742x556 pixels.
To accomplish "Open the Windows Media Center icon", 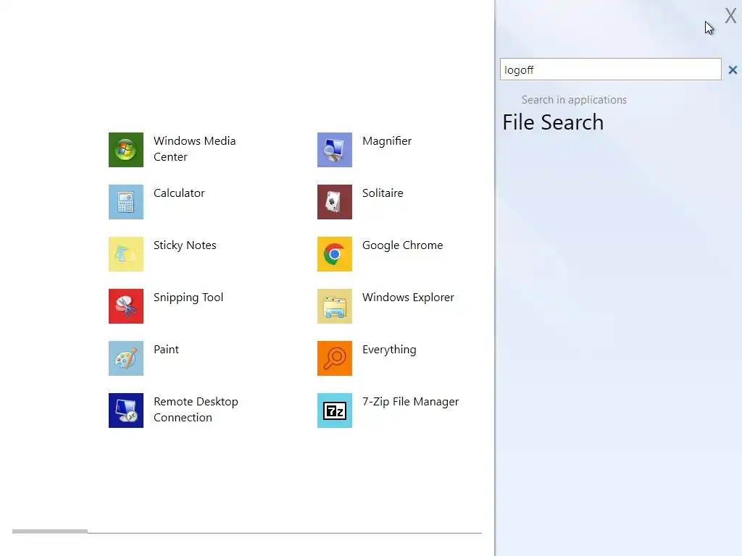I will coord(126,150).
